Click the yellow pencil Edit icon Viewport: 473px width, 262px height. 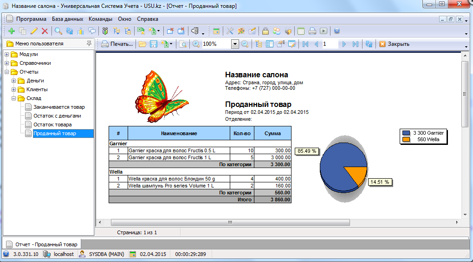(34, 31)
